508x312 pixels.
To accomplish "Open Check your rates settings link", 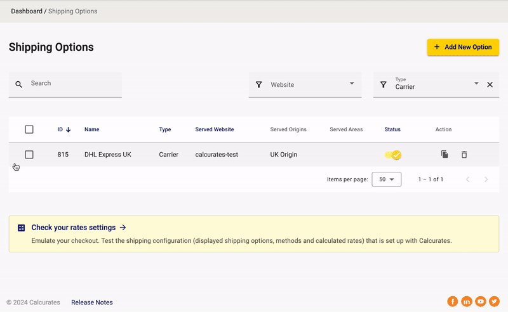I will click(79, 228).
